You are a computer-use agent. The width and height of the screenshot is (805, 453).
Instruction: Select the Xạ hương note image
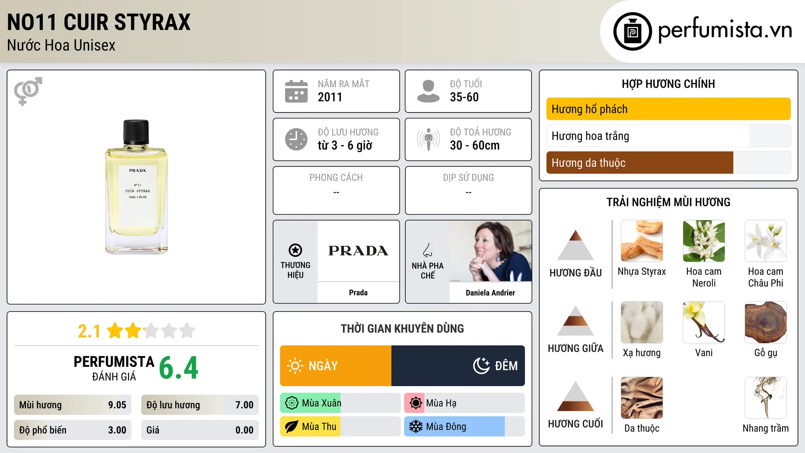point(642,322)
